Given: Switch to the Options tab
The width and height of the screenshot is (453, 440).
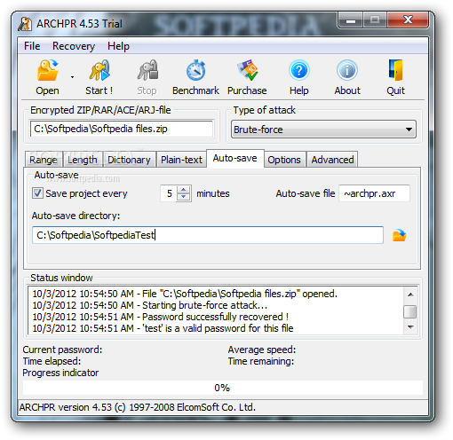Looking at the screenshot, I should [284, 160].
